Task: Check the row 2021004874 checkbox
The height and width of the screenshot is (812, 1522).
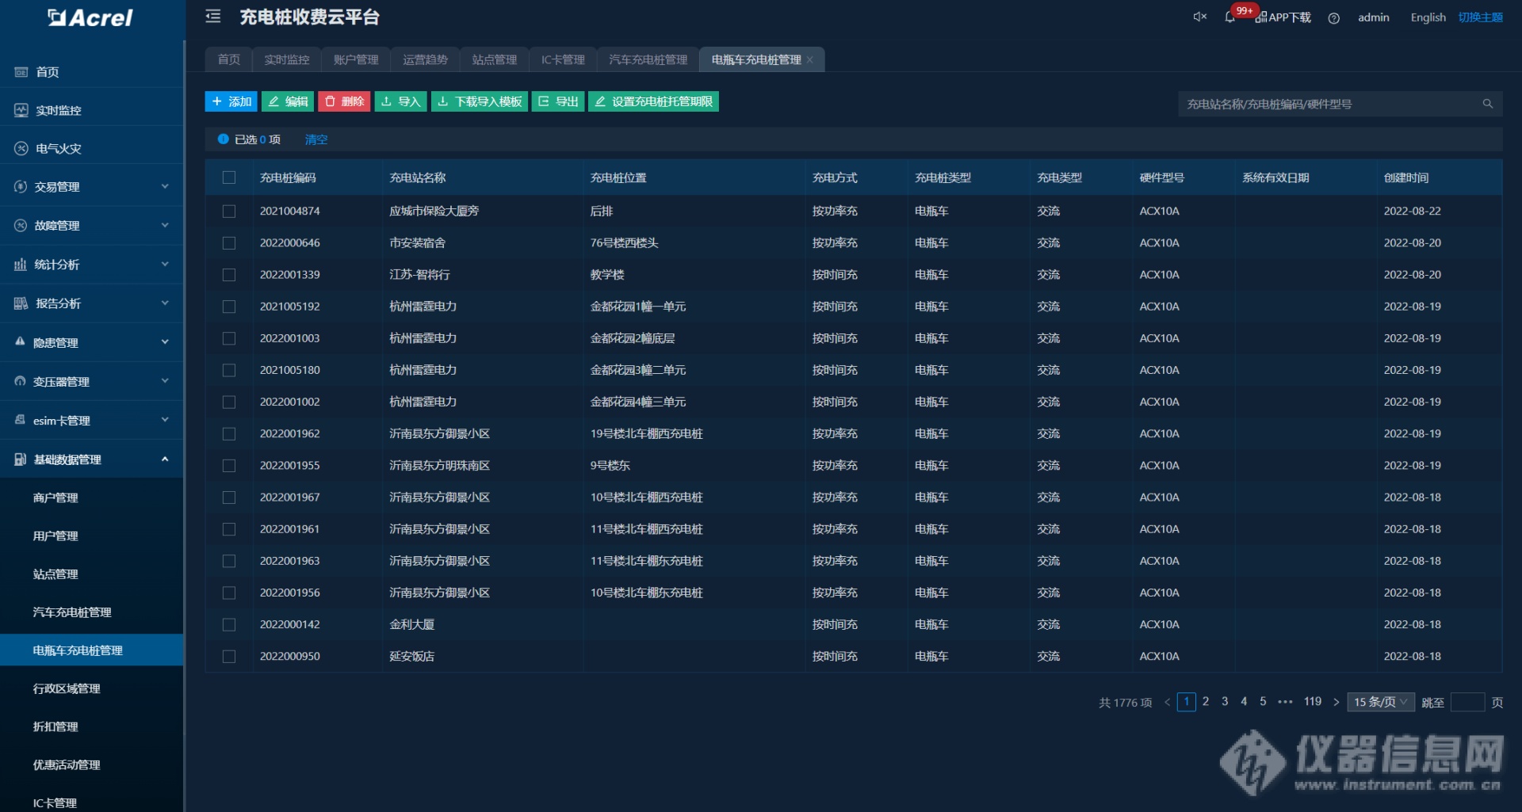Action: (x=229, y=212)
